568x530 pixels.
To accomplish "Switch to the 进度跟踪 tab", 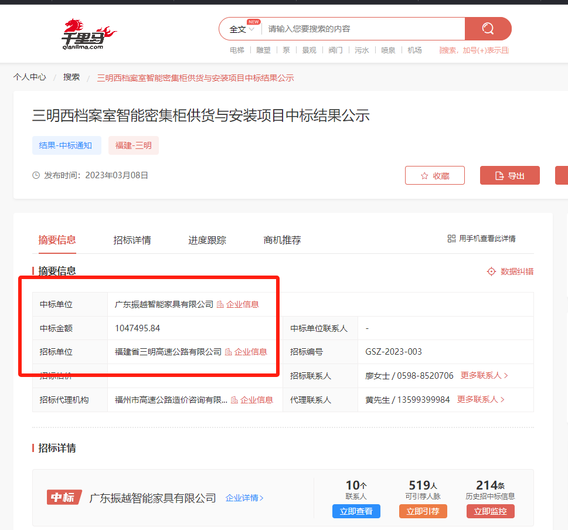I will pos(207,240).
